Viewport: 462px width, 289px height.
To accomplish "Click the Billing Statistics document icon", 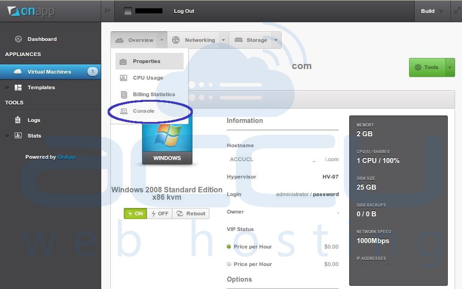I will 124,94.
